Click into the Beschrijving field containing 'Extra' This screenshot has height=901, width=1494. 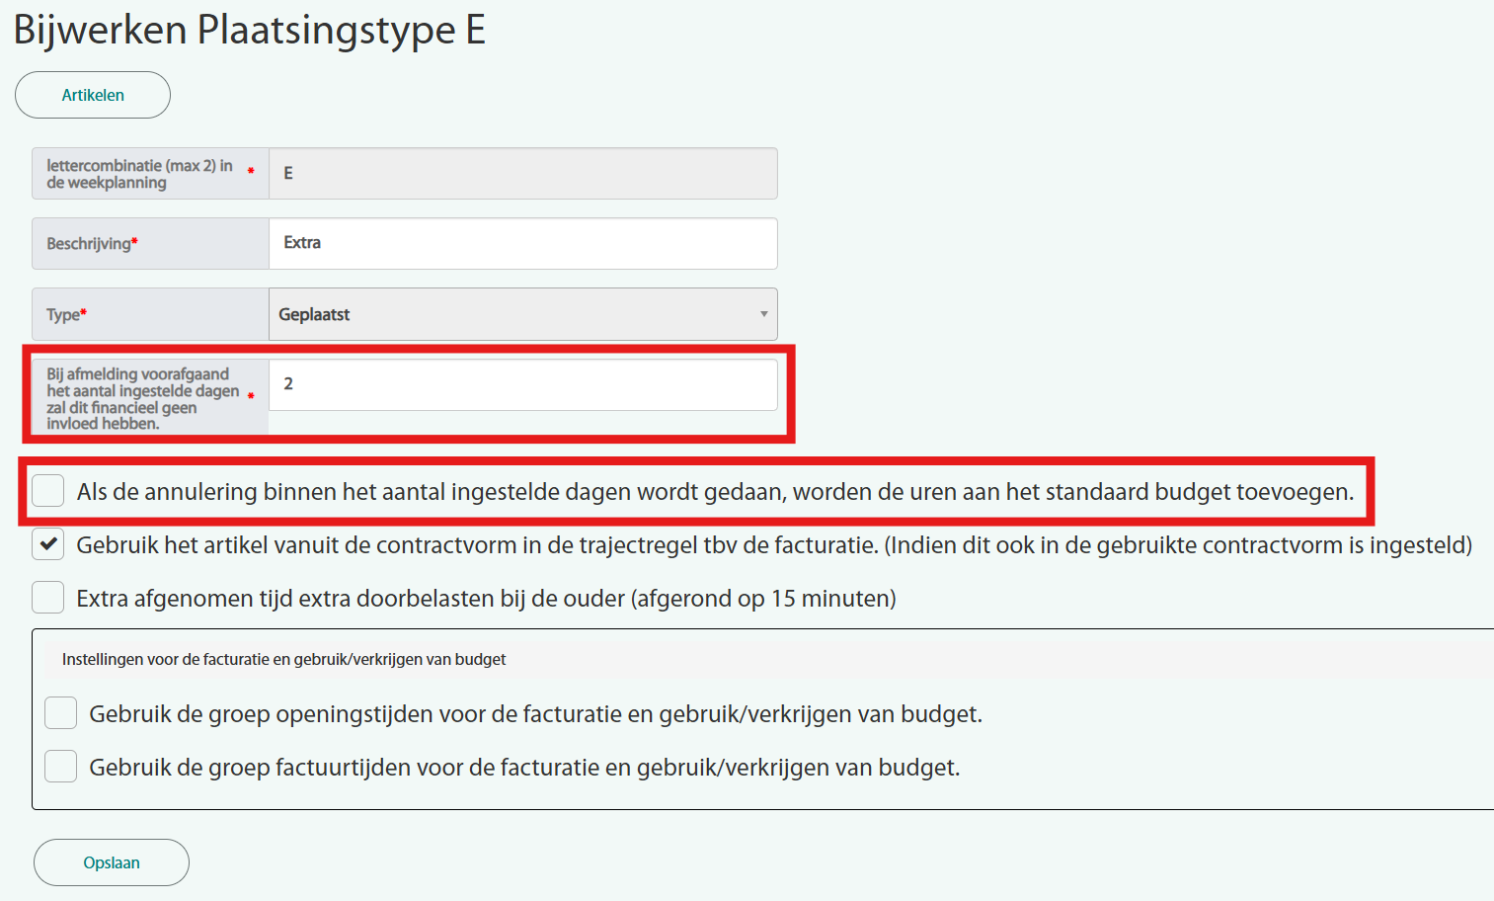coord(522,243)
